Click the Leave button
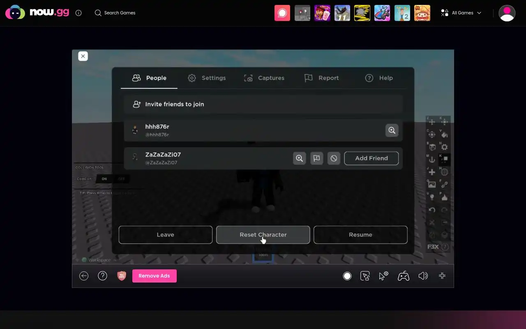 click(166, 235)
